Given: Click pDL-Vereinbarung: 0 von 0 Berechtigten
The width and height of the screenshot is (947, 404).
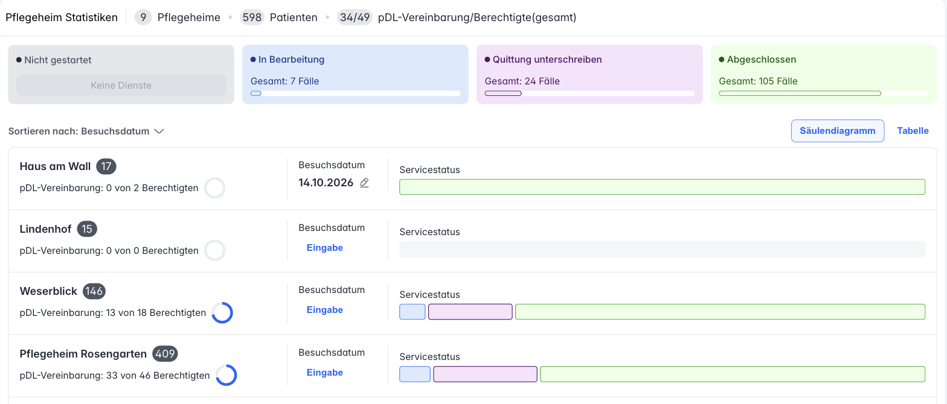Looking at the screenshot, I should (109, 250).
